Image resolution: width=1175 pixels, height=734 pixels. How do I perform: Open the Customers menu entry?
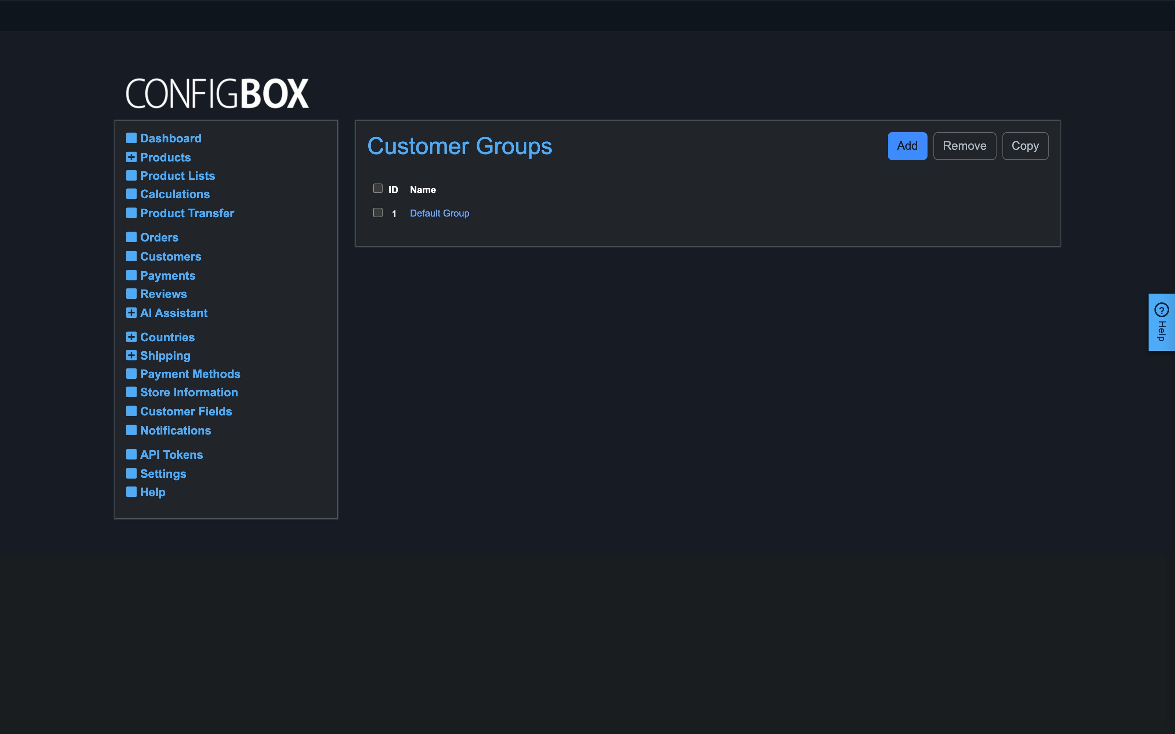(170, 256)
